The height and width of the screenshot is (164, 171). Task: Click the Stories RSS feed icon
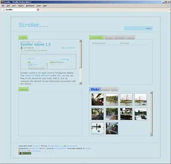tap(19, 151)
